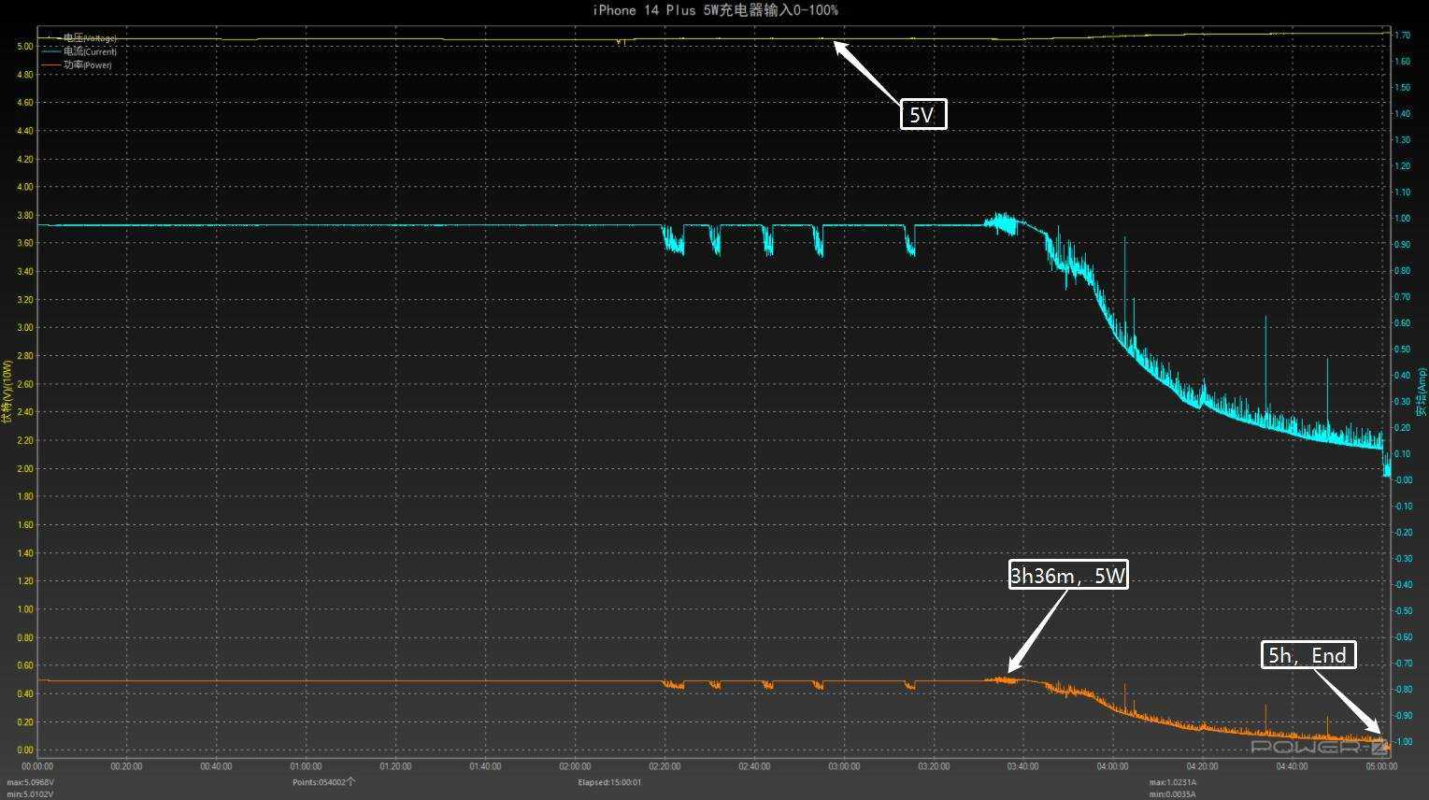Click the 安培(Amp) right axis title

pos(1421,392)
